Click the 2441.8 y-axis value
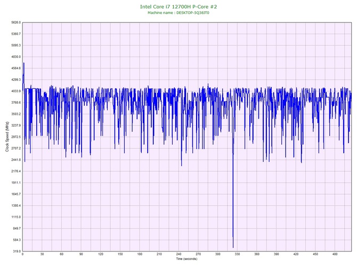 [x=16, y=160]
